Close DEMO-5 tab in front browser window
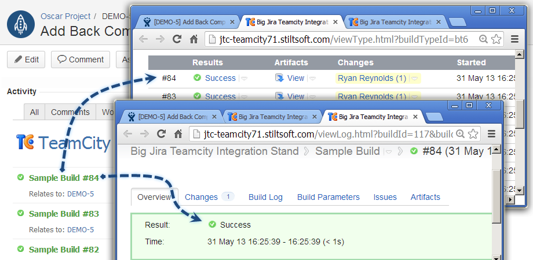 [x=214, y=117]
